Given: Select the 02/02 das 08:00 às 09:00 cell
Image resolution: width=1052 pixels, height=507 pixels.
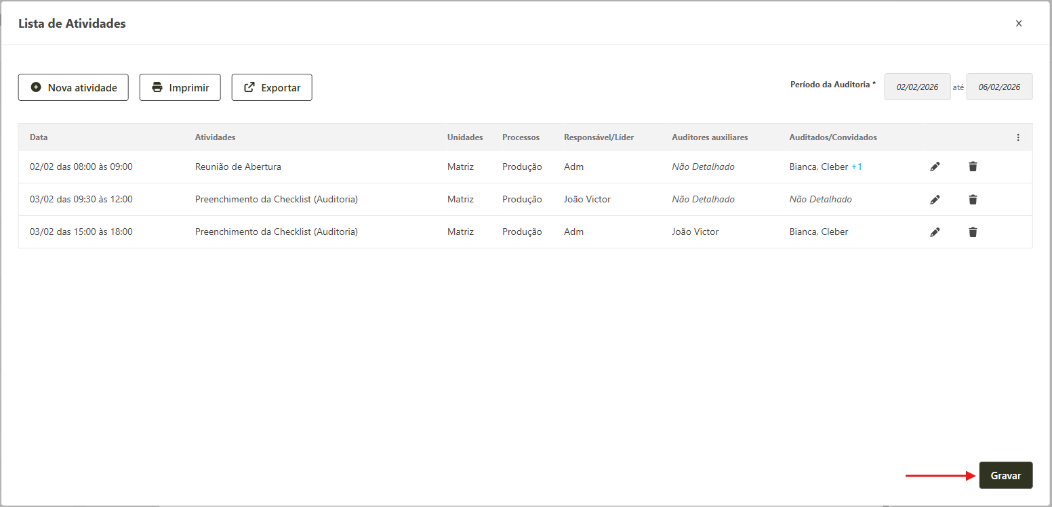Looking at the screenshot, I should point(81,167).
